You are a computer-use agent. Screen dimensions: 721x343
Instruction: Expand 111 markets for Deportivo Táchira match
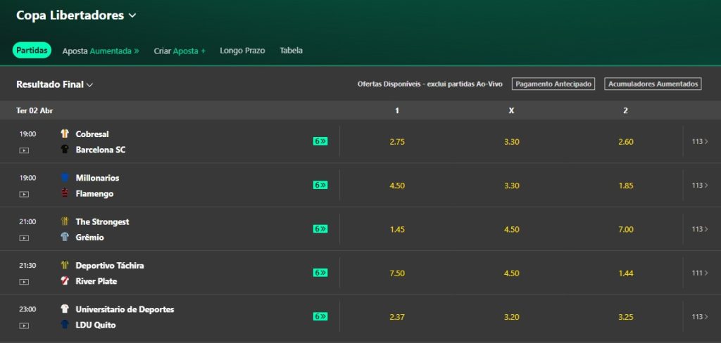coord(700,273)
